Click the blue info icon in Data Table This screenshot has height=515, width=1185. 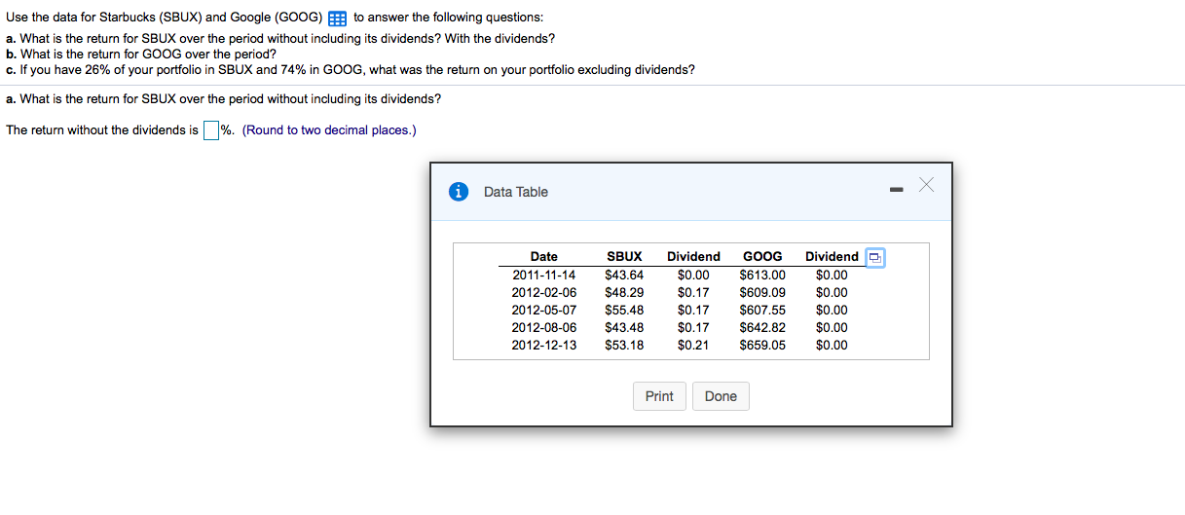tap(459, 192)
